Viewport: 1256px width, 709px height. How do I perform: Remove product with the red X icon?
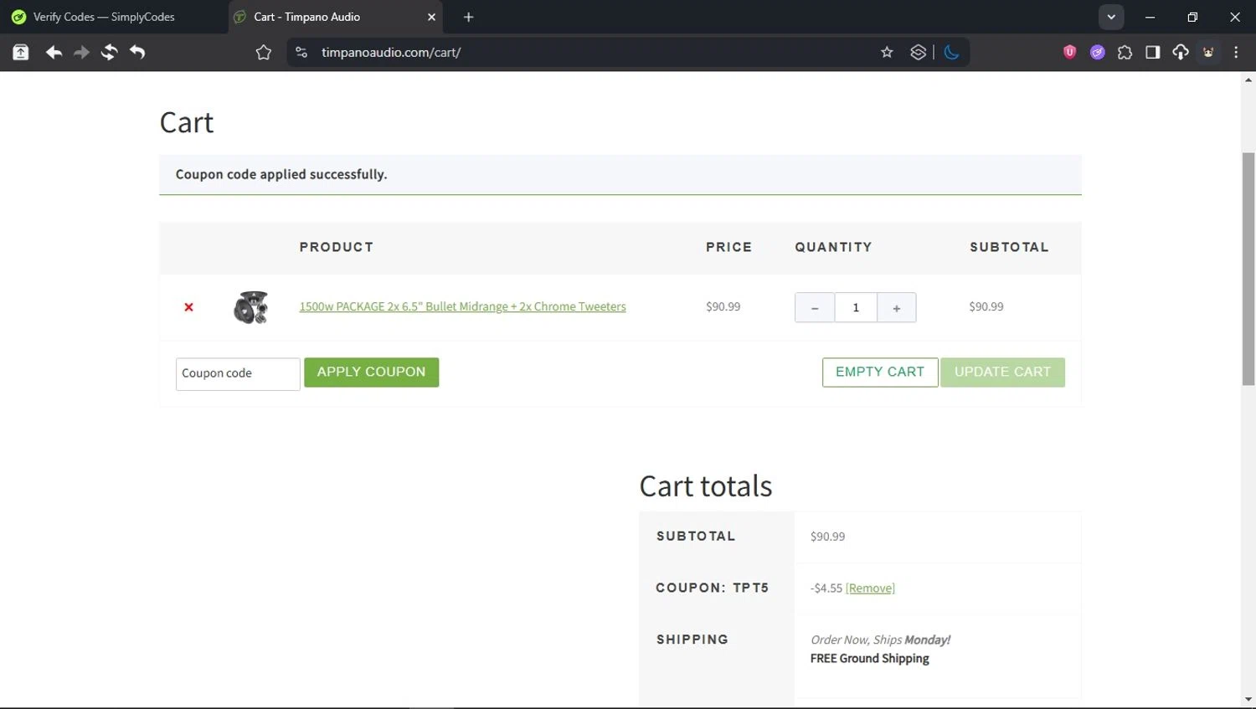pos(188,307)
